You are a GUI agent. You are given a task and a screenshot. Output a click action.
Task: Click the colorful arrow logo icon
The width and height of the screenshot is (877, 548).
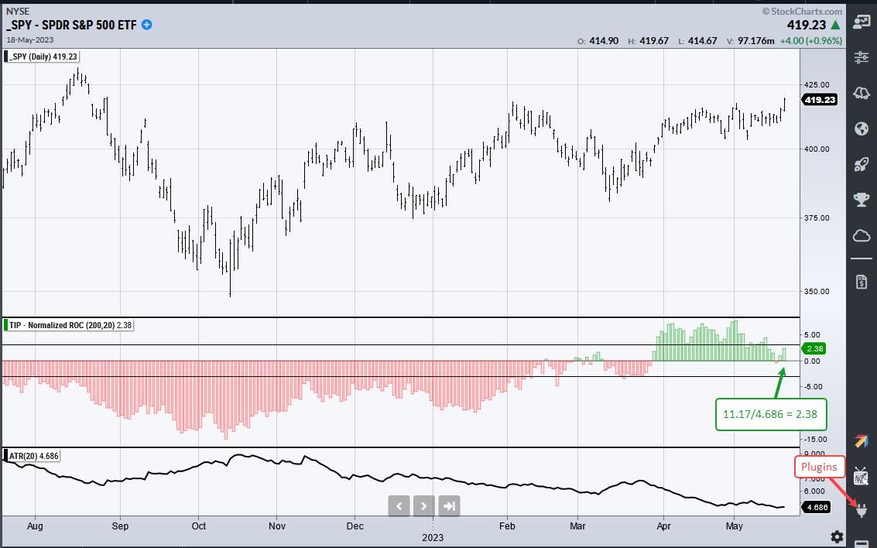(861, 440)
